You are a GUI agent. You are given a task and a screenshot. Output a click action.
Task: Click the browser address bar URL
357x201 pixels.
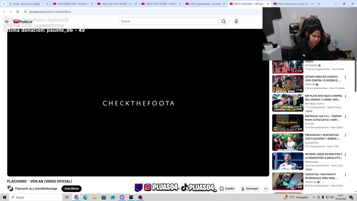point(50,12)
